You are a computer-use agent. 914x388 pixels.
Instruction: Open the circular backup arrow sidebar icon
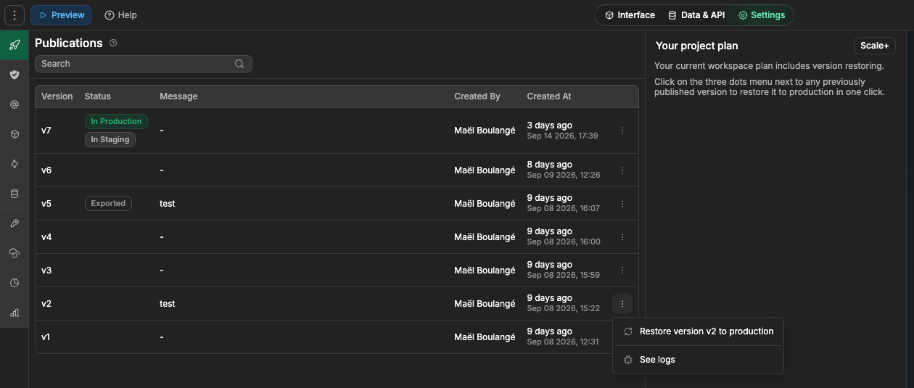pyautogui.click(x=15, y=253)
